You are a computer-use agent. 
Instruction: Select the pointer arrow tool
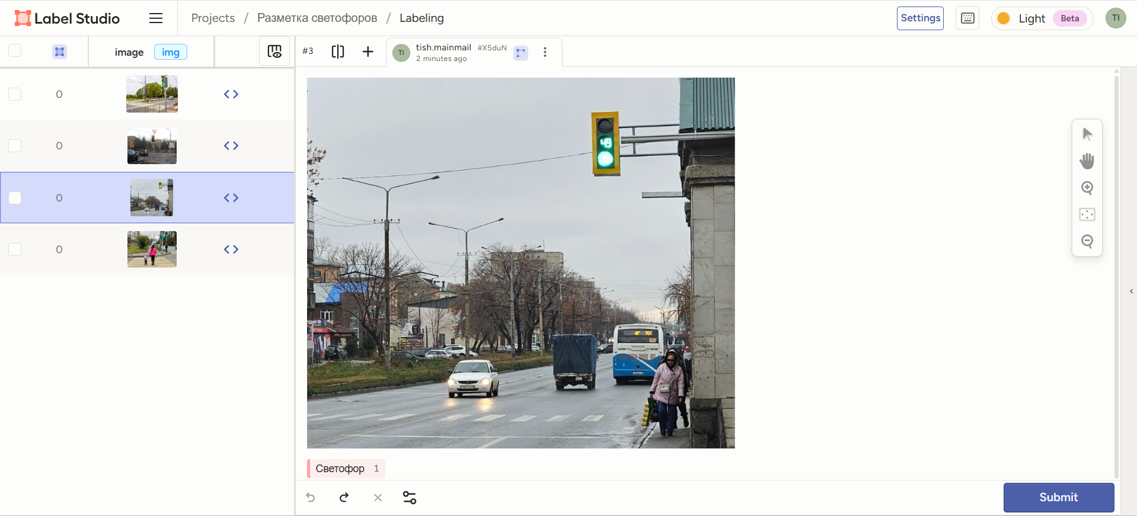1087,134
